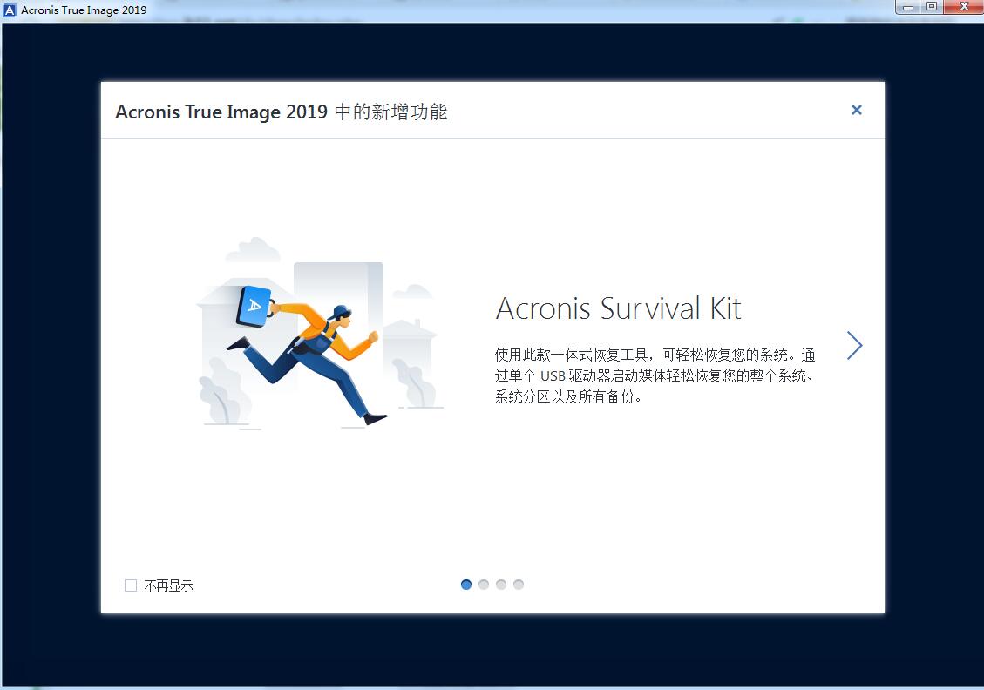
Task: Close the new features dialog
Action: (856, 110)
